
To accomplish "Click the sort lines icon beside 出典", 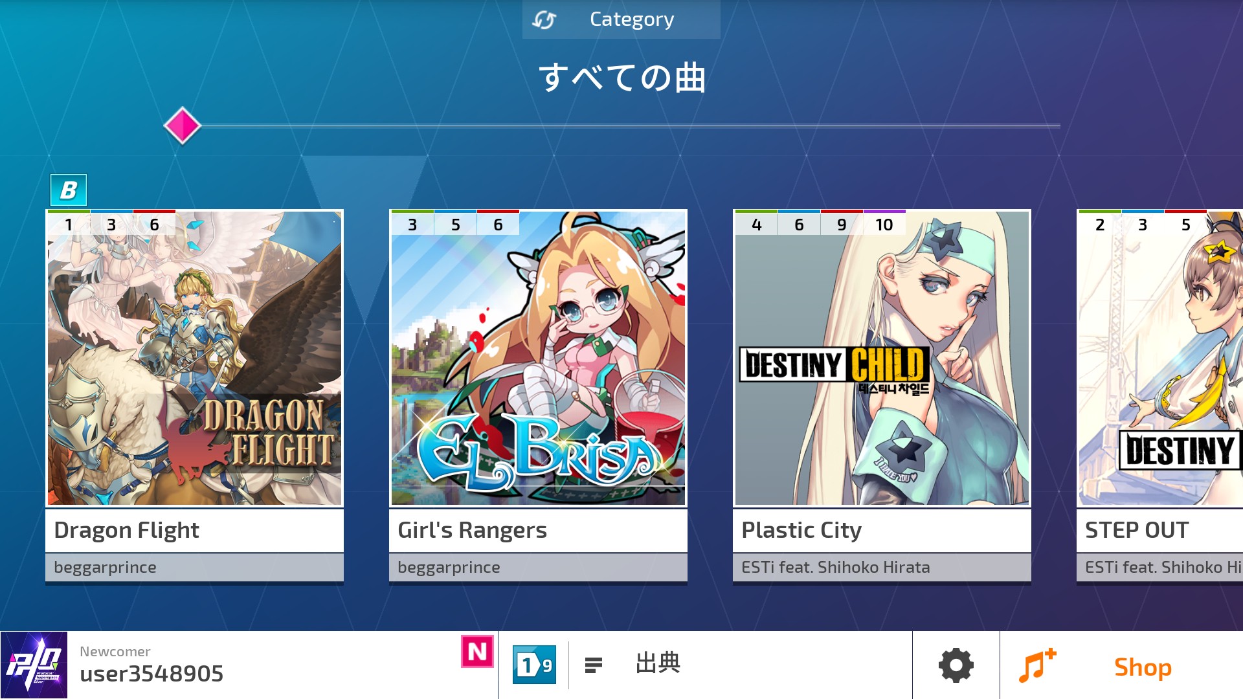I will 594,665.
